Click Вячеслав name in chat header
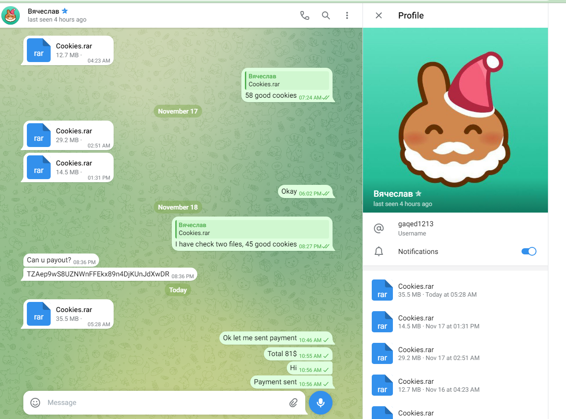Image resolution: width=566 pixels, height=419 pixels. (44, 11)
